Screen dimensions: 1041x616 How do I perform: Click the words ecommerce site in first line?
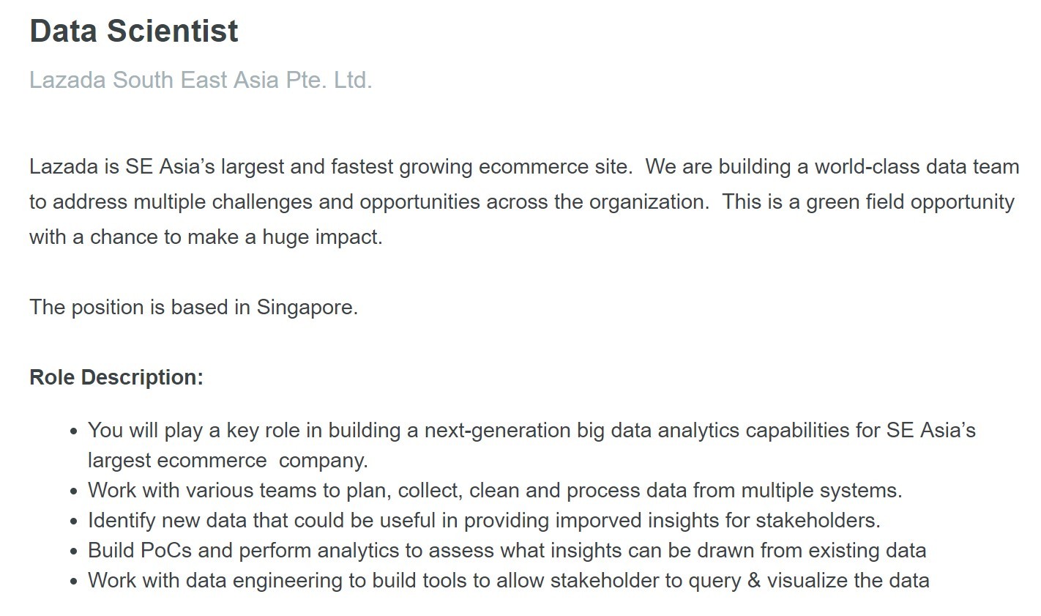point(554,166)
